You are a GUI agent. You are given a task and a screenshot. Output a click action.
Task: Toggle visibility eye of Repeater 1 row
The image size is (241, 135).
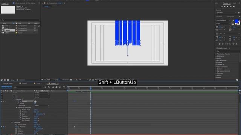(2, 99)
